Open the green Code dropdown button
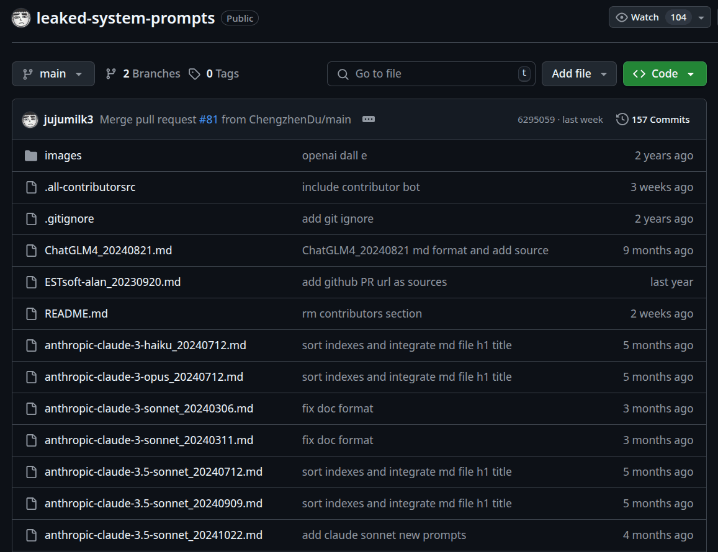 coord(665,74)
